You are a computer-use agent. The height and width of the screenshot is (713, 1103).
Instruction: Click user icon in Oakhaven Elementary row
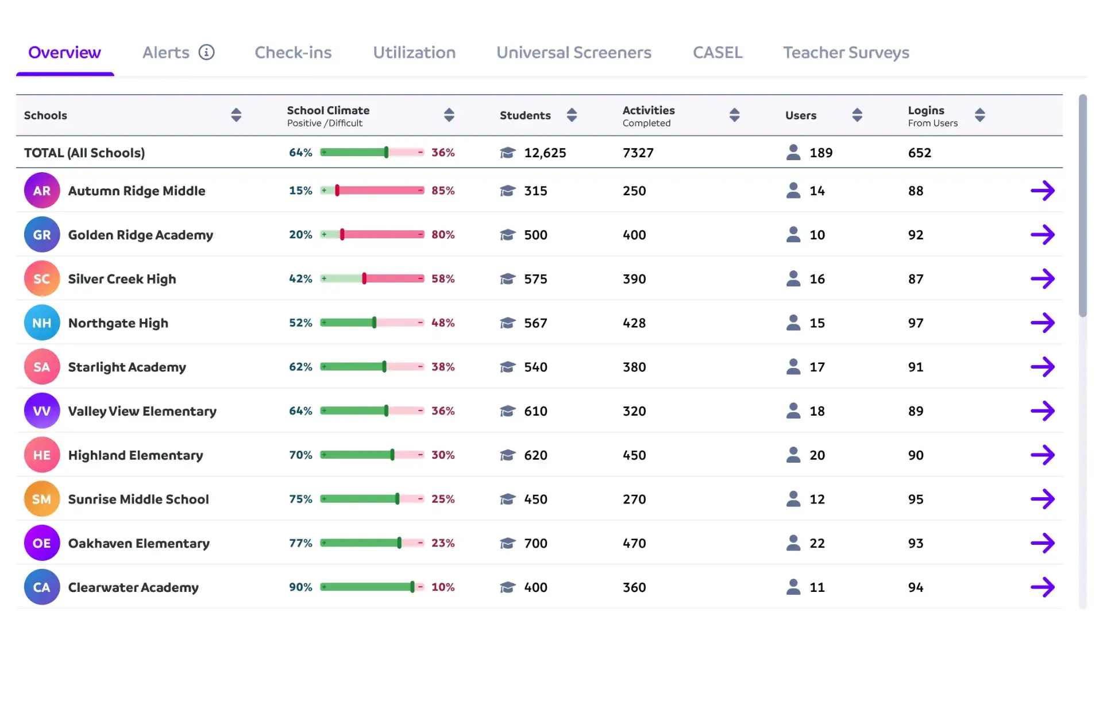tap(793, 543)
